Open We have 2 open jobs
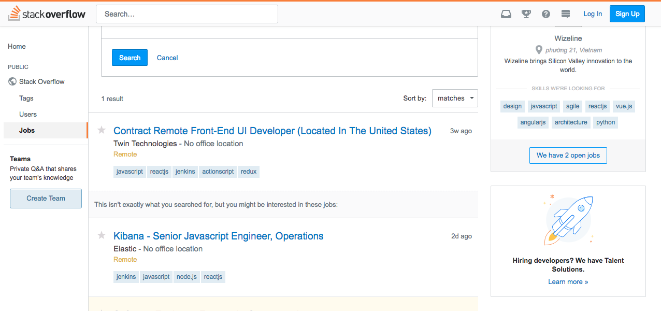 568,155
